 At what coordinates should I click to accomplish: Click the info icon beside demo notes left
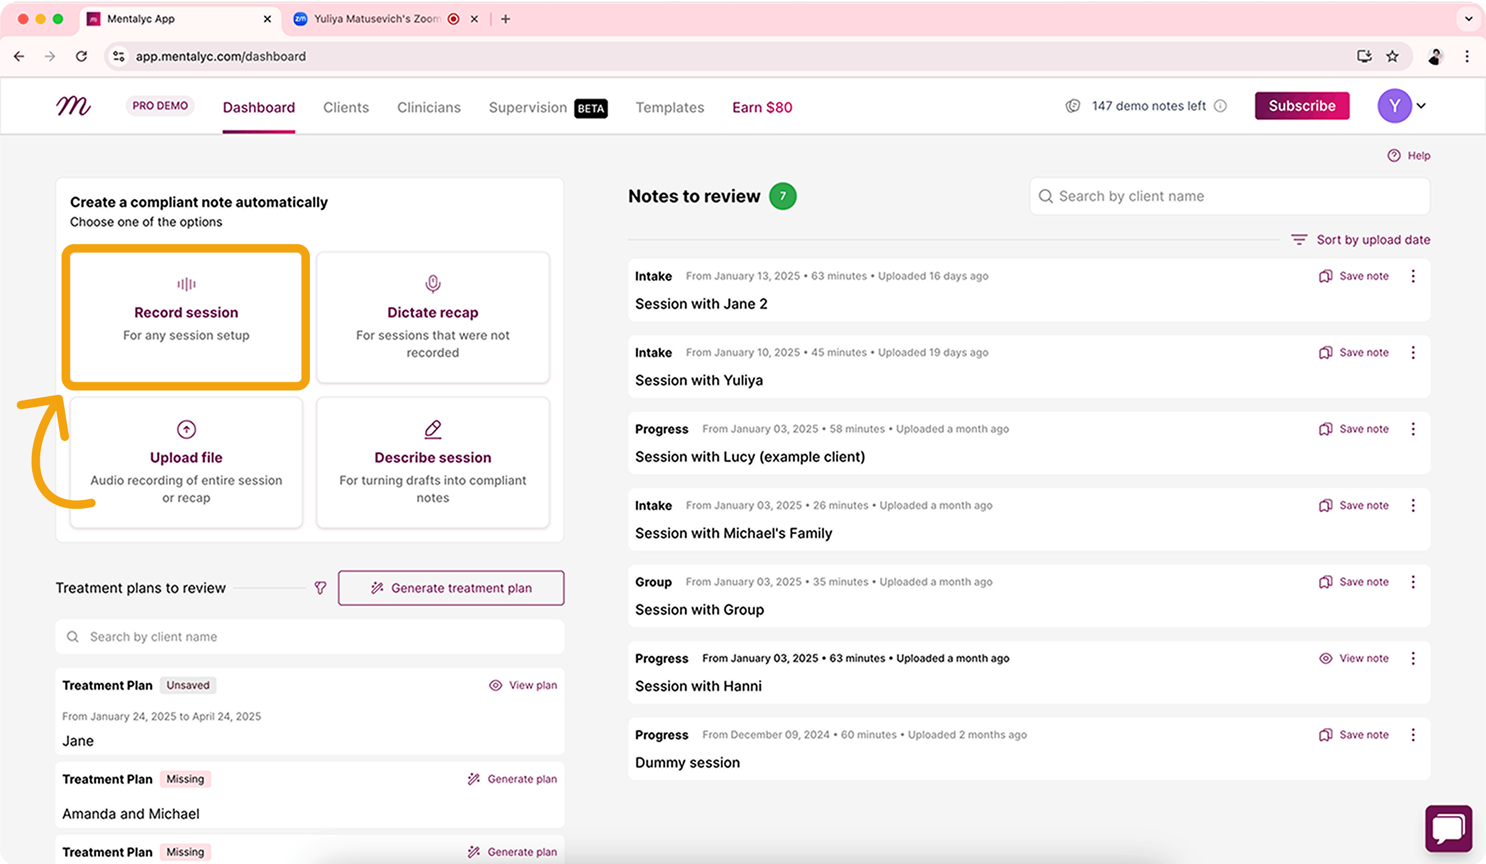[1221, 106]
